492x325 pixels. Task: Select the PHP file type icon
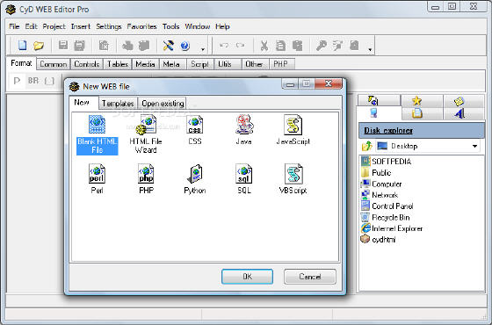pos(146,174)
